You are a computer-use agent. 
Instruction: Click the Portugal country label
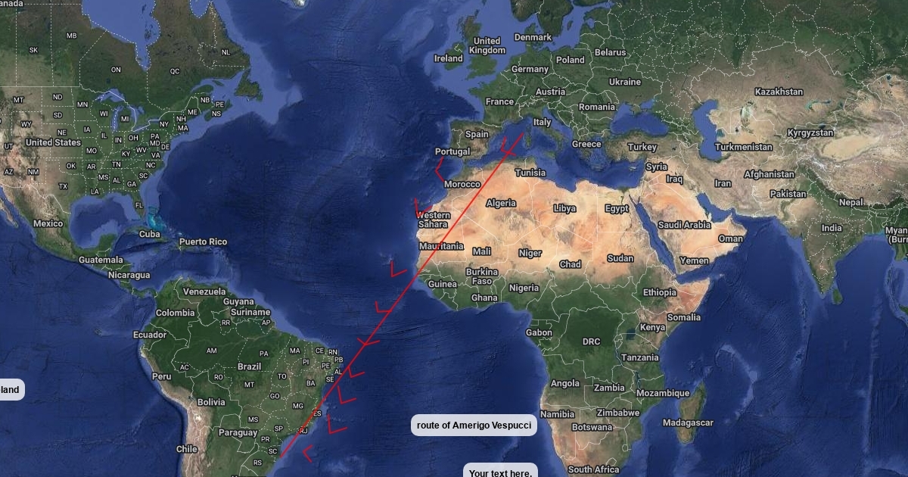tap(452, 151)
